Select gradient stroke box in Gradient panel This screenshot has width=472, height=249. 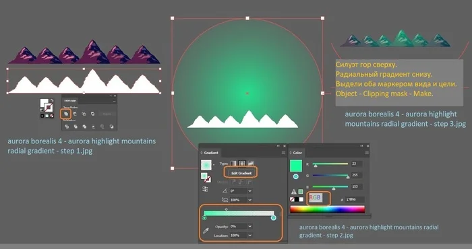208,180
